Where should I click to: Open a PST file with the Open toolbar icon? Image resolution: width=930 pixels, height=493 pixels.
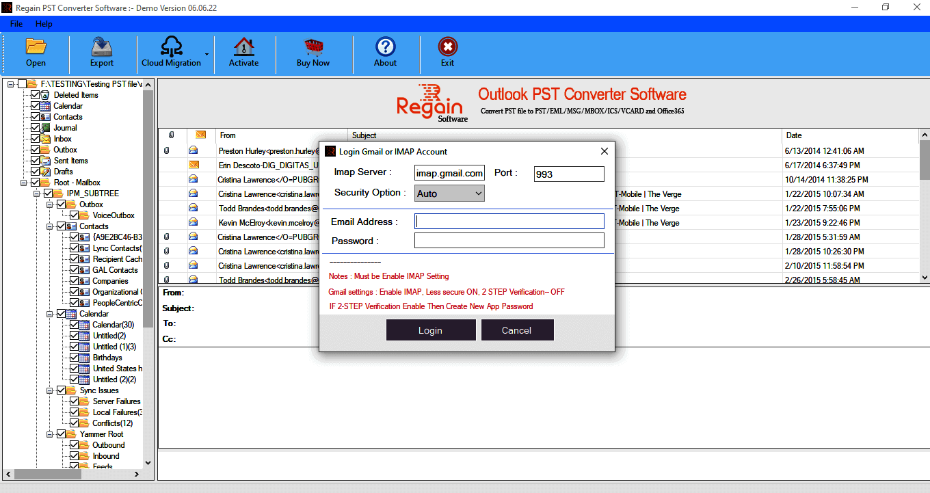(36, 46)
